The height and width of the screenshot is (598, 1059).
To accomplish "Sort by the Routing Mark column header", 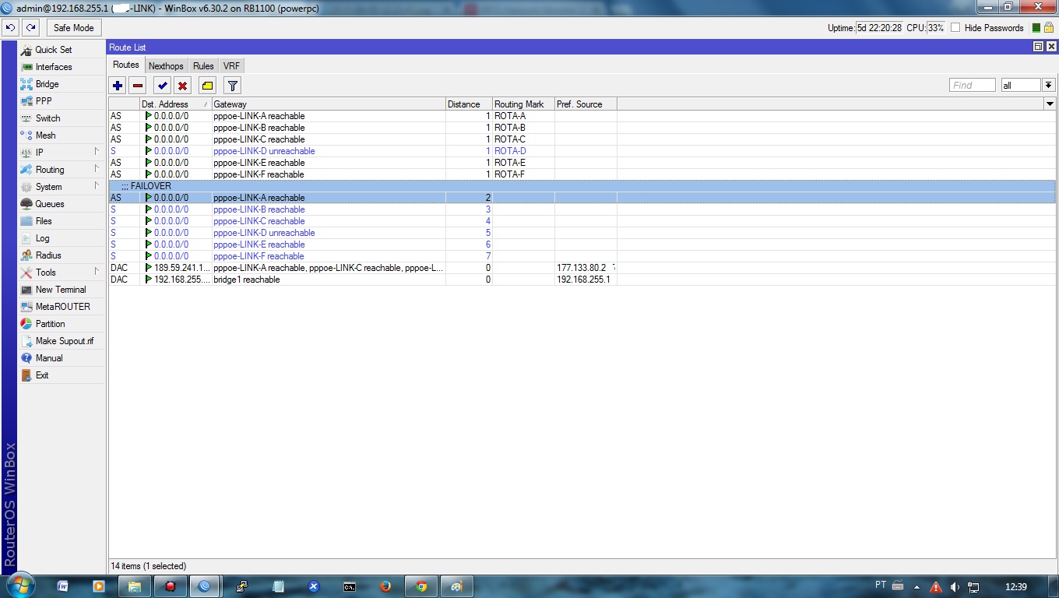I will (523, 104).
